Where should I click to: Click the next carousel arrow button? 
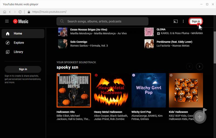[x=200, y=67]
